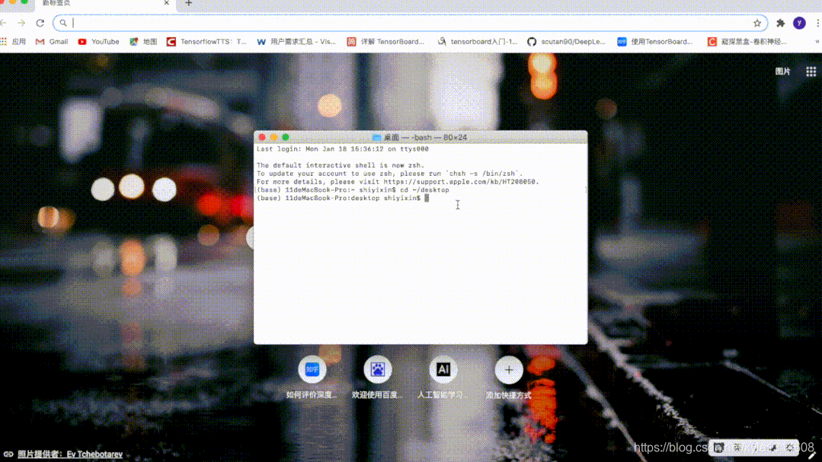
Task: Open the Chrome three-dot menu
Action: point(817,23)
